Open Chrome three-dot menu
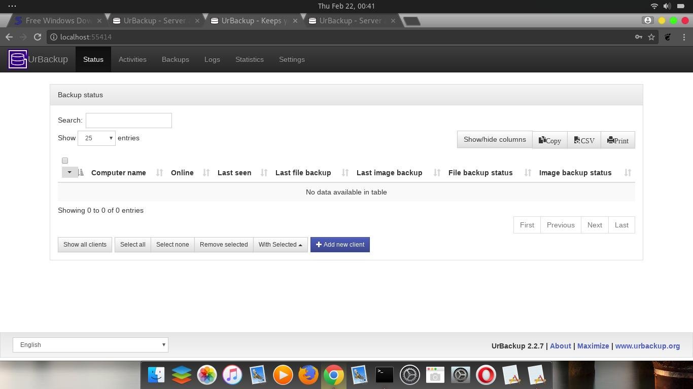The image size is (693, 389). click(x=684, y=37)
